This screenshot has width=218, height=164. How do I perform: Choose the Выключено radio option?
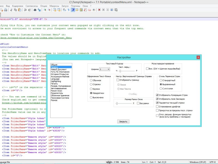[x=91, y=98]
